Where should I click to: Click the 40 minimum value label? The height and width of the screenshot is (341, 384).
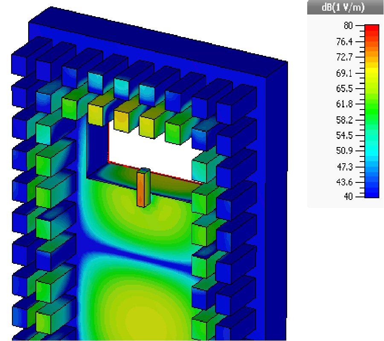(x=348, y=197)
